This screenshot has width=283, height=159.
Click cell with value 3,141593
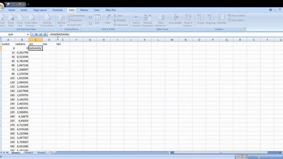click(x=22, y=99)
